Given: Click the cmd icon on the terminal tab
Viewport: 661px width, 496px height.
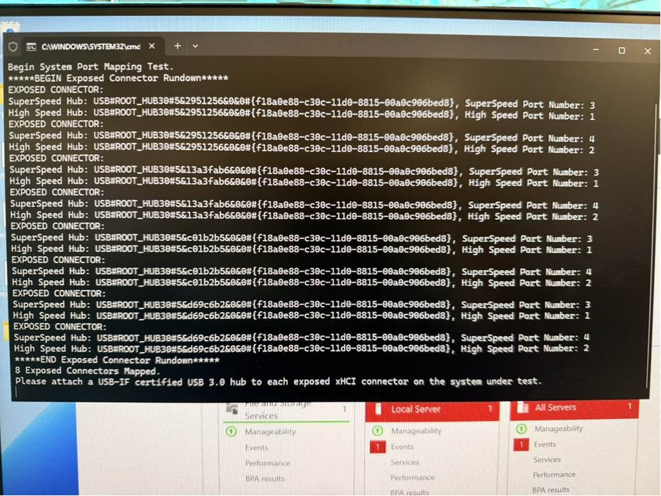Looking at the screenshot, I should pyautogui.click(x=32, y=47).
